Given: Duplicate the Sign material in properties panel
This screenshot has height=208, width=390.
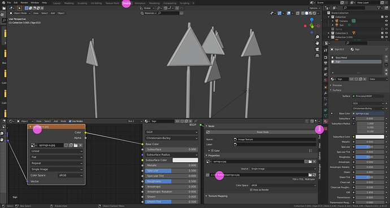Looking at the screenshot, I should pyautogui.click(x=361, y=79).
